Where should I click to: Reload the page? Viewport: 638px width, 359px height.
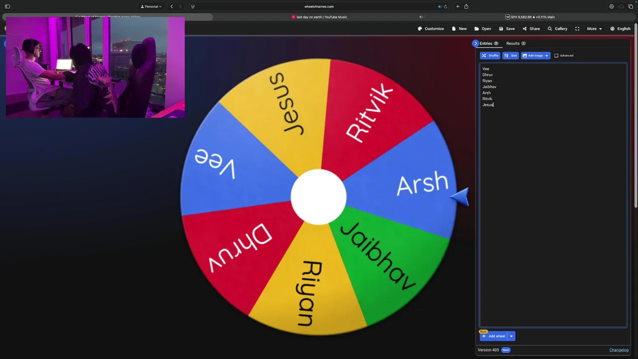tap(445, 6)
